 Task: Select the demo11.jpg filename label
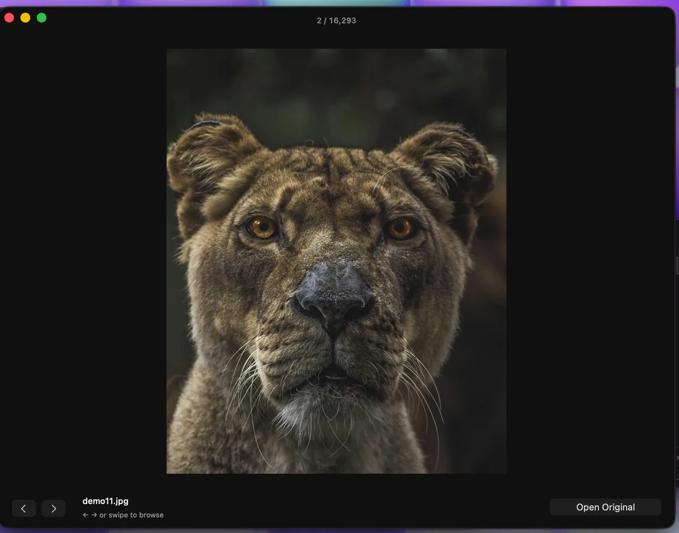(x=106, y=501)
